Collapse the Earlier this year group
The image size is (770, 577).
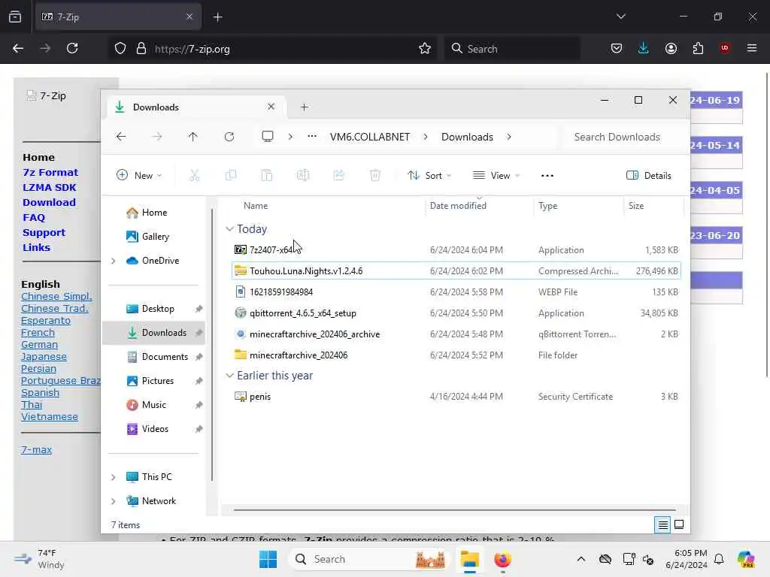coord(229,376)
